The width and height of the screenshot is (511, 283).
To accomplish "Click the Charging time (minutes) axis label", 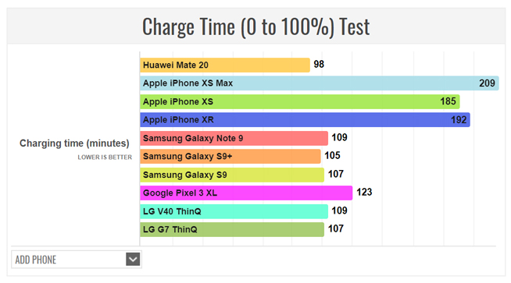I will 74,143.
